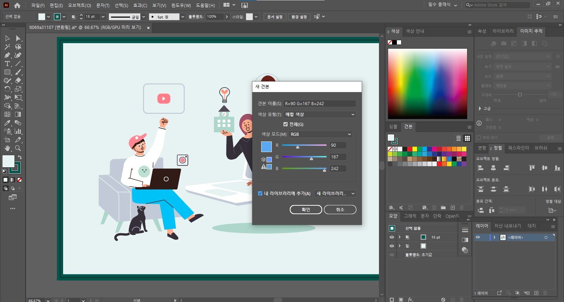Hide the 레이어 layer visibility eye
This screenshot has height=302, width=564.
(x=478, y=237)
